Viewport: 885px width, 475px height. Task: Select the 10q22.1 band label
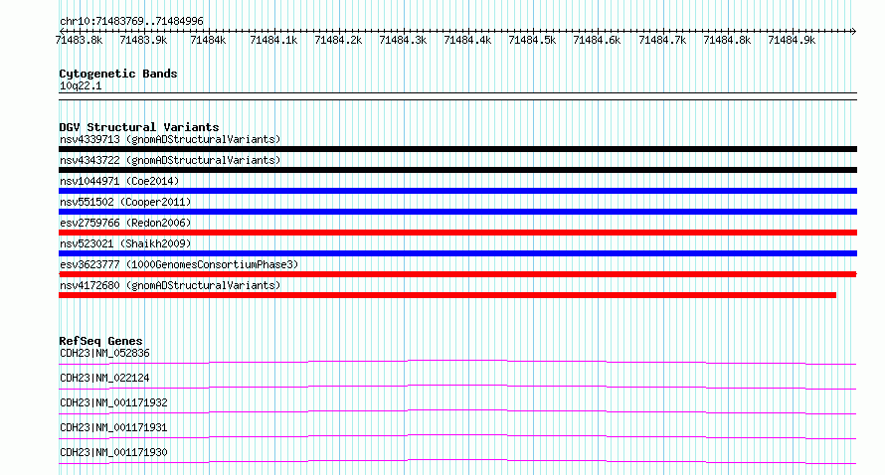(x=81, y=85)
